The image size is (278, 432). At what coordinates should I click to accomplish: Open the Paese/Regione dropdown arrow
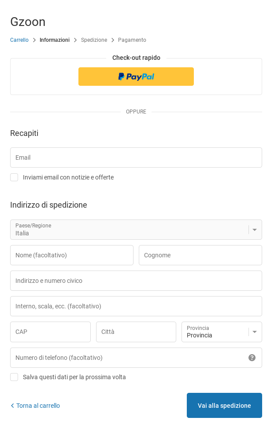coord(255,230)
